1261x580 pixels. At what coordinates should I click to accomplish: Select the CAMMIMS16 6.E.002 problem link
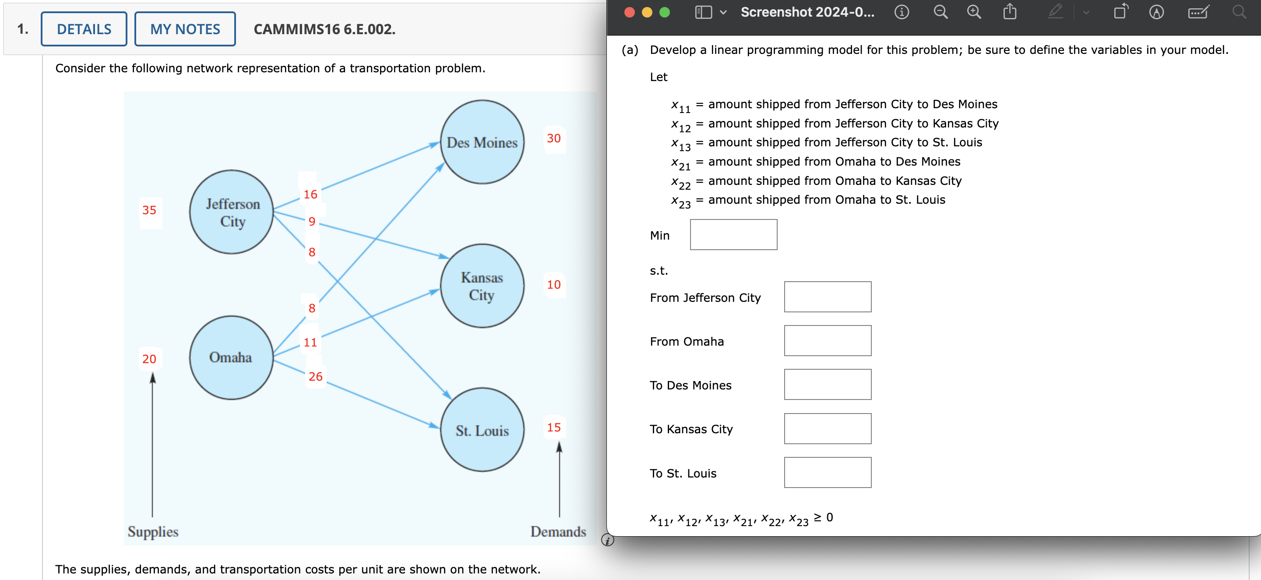coord(324,29)
